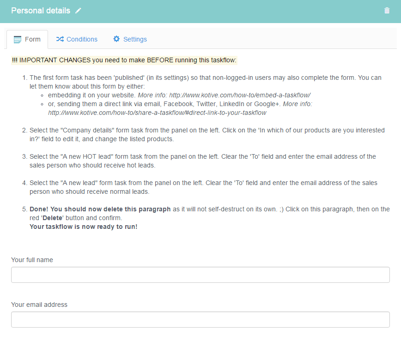Image resolution: width=401 pixels, height=341 pixels.
Task: Click the Conditions shuffle arrows icon
Action: tap(60, 39)
